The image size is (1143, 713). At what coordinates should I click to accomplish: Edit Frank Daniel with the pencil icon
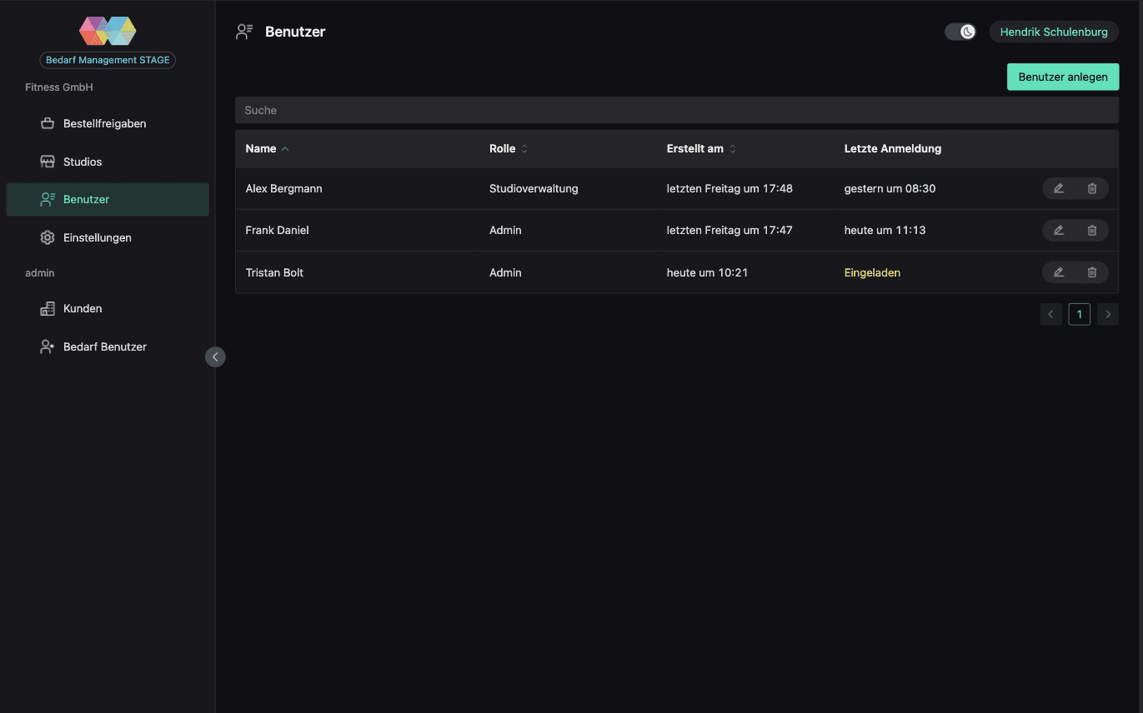1059,230
